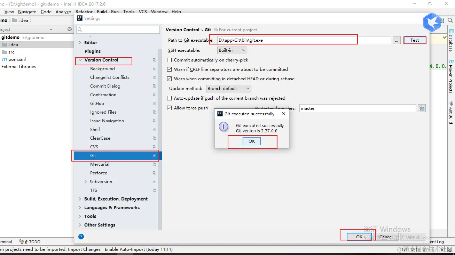
Task: Click OK in Git executed successfully dialog
Action: (252, 141)
